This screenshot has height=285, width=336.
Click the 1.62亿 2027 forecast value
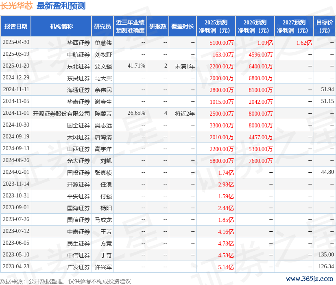pos(304,43)
